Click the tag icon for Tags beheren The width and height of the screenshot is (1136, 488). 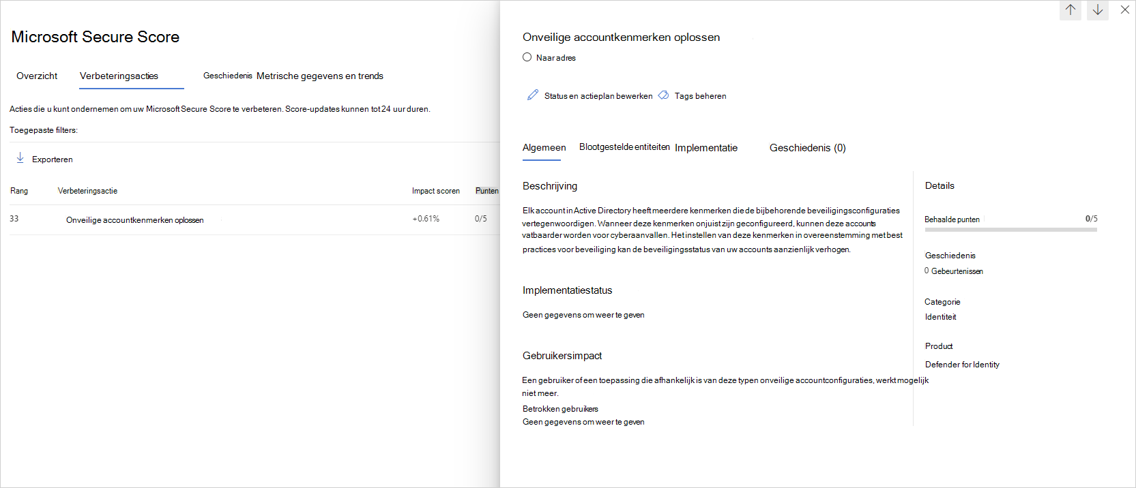663,95
